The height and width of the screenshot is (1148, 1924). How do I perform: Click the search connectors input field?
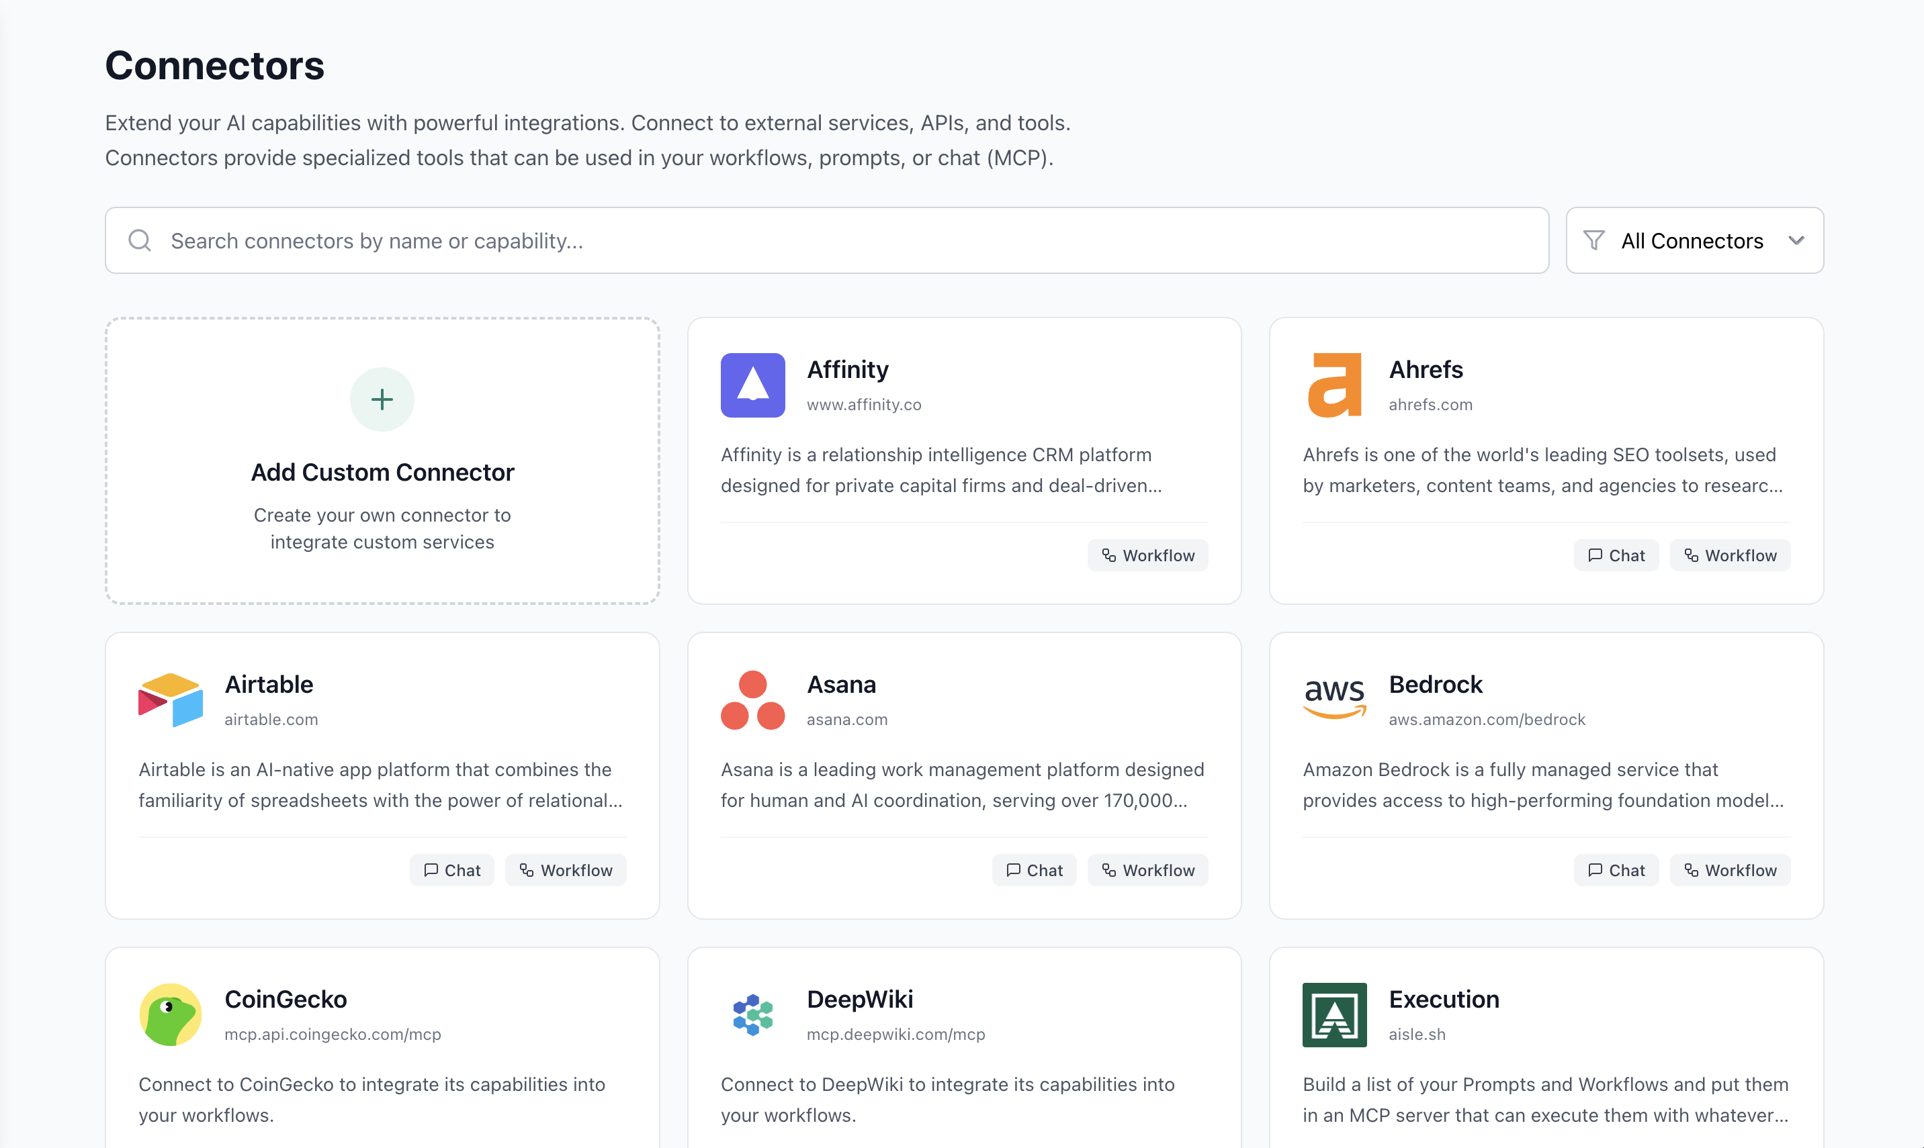click(826, 240)
